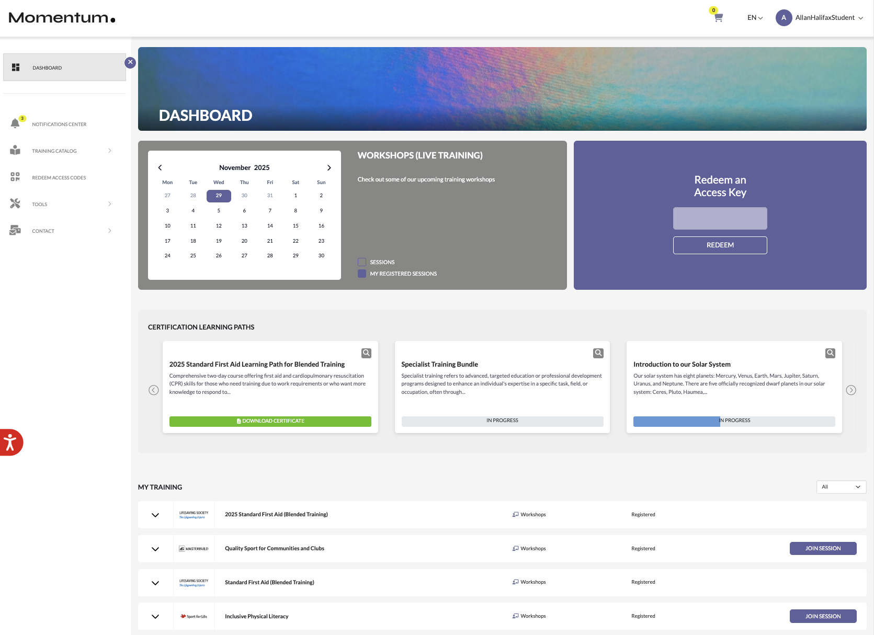Viewport: 874px width, 635px height.
Task: Click the REDEEM button
Action: (x=720, y=245)
